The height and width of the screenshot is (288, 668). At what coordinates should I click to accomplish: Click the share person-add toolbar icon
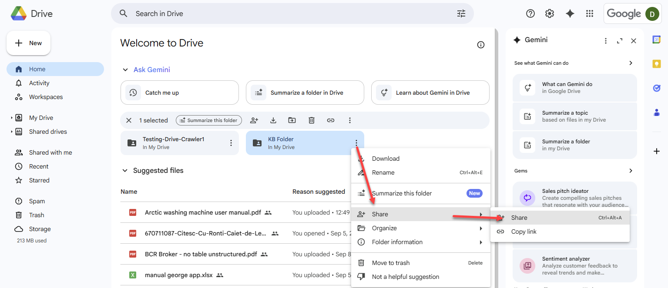[254, 120]
